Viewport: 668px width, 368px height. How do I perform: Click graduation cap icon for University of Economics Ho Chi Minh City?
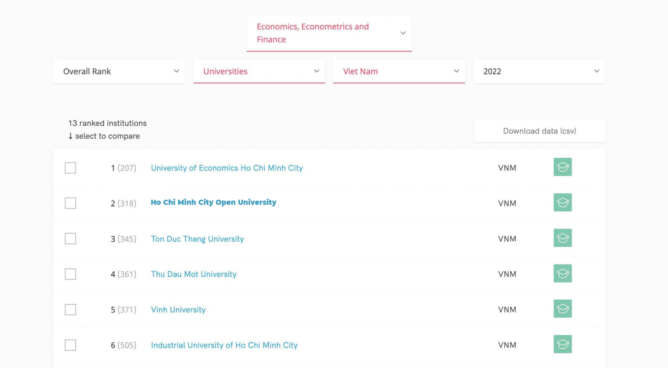pos(562,167)
